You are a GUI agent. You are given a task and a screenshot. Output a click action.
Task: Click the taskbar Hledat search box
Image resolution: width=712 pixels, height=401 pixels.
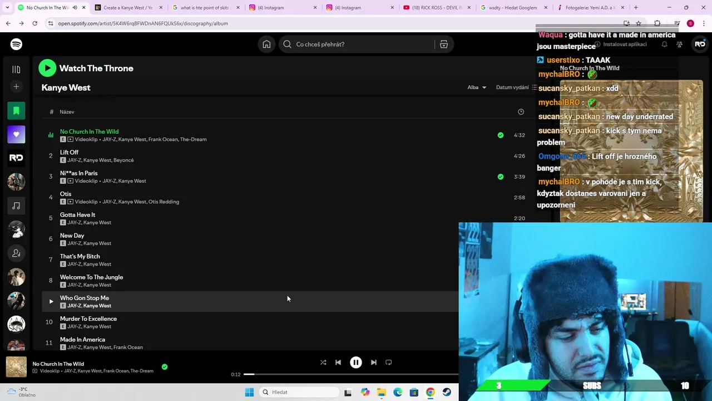299,392
